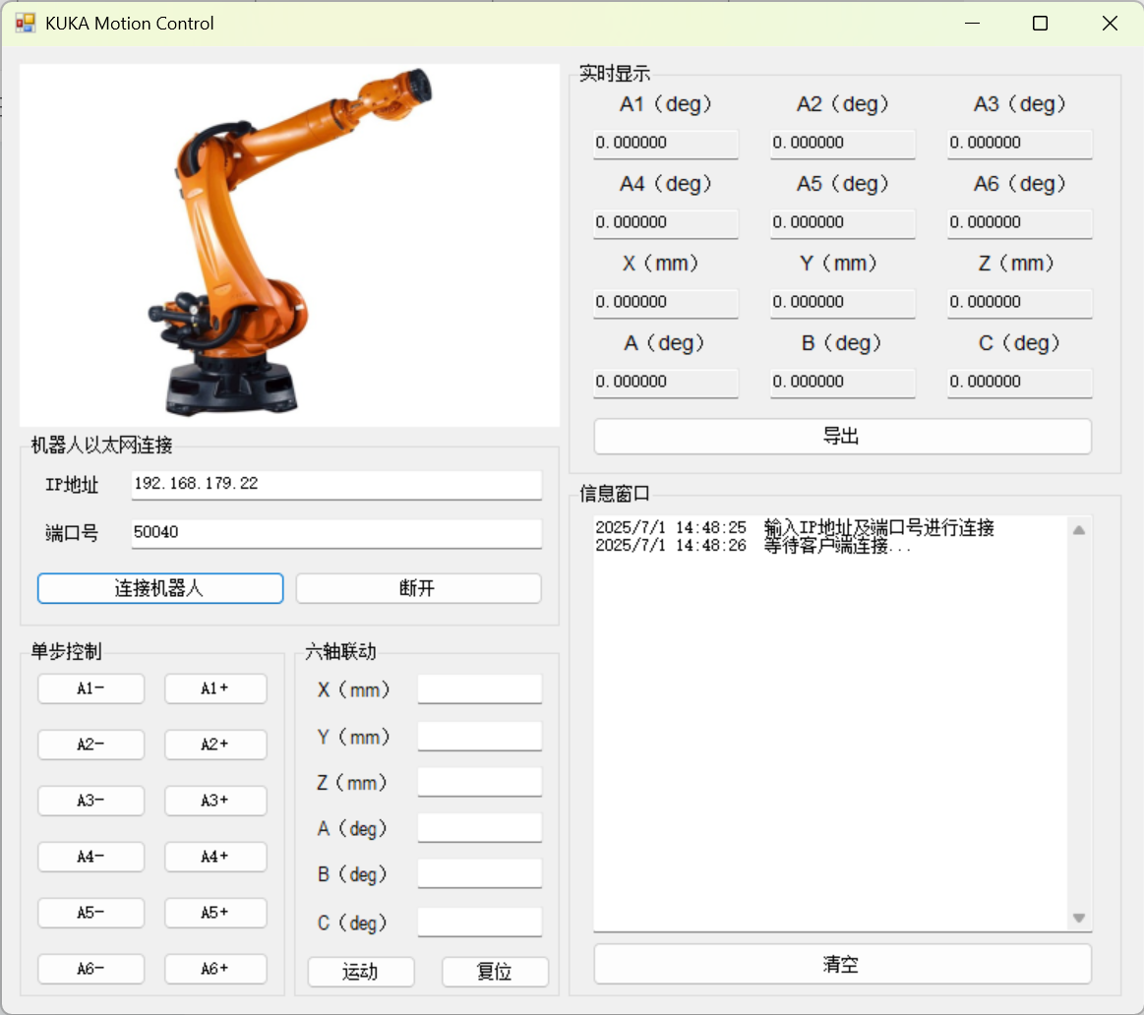Viewport: 1144px width, 1015px height.
Task: Click the info window scroll up arrow
Action: tap(1079, 530)
